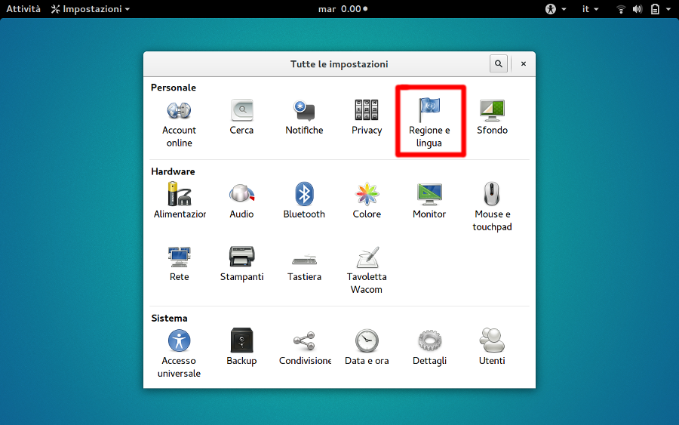The image size is (679, 425).
Task: Open the system status menu via volume icon
Action: pyautogui.click(x=638, y=9)
